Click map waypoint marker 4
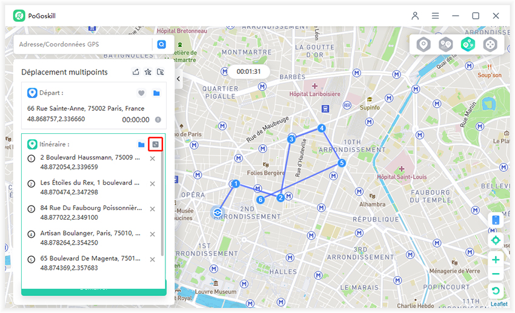Screen dimensions: 515x313 click(x=322, y=128)
